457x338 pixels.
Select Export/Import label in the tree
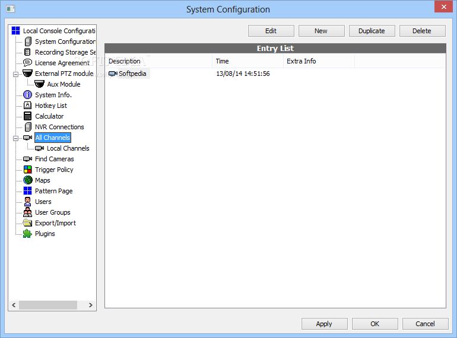pos(55,223)
